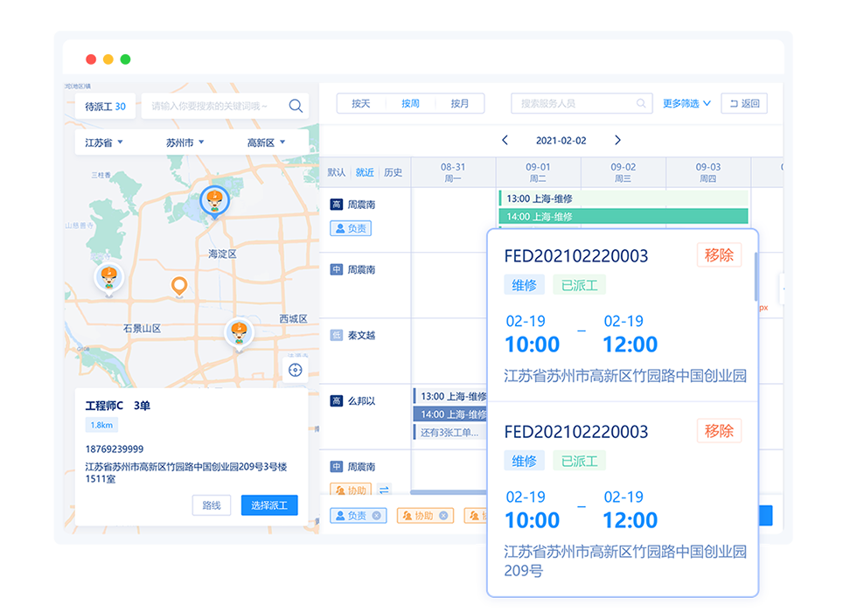Click 移除 on the first work order
857x612 pixels.
(719, 255)
